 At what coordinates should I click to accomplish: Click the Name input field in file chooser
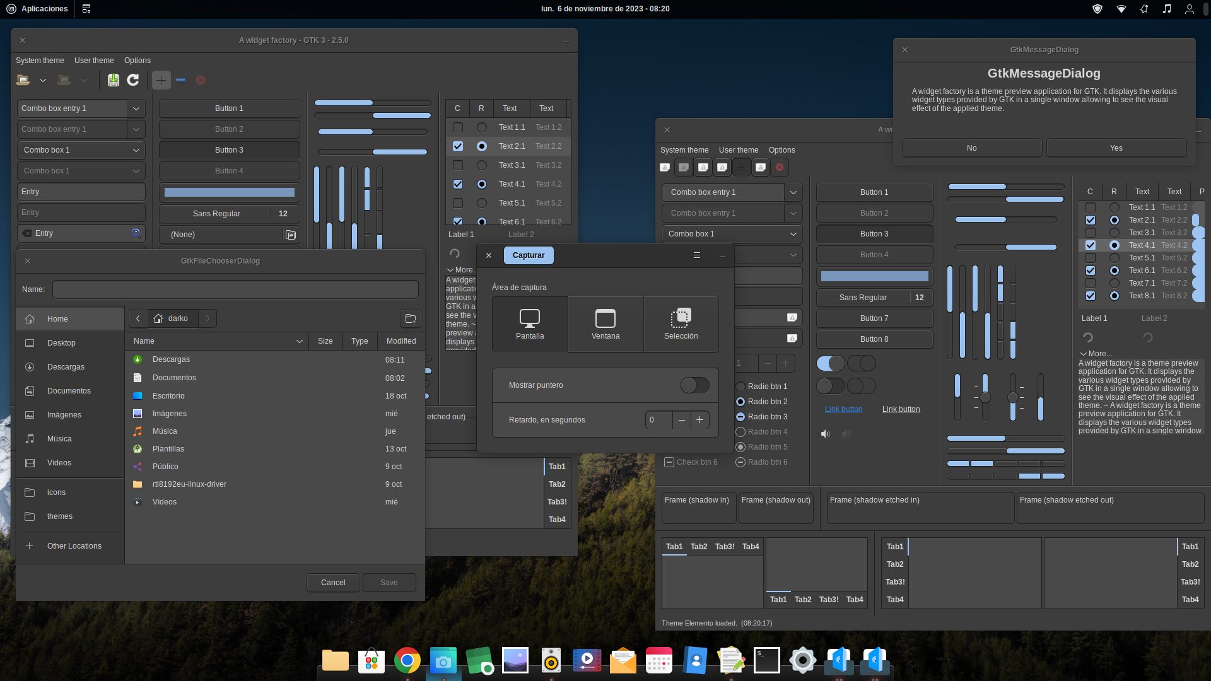click(x=235, y=289)
